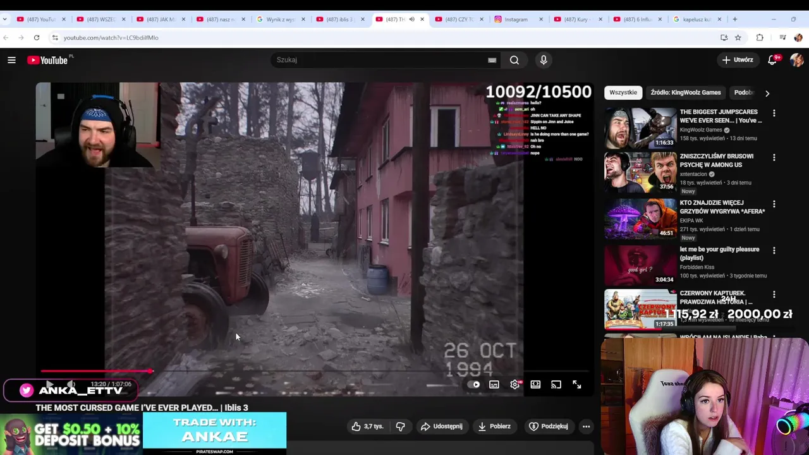Open ZNISZCZYLIŚMY BRUSOWI PSYCHĘ video title
Screen dimensions: 809x455
click(716, 161)
